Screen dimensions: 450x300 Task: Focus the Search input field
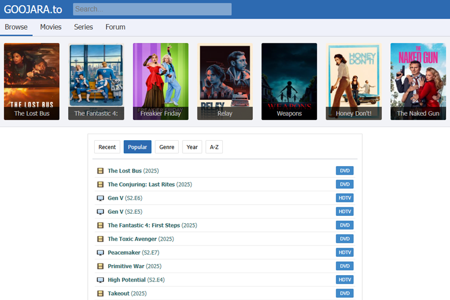click(152, 9)
